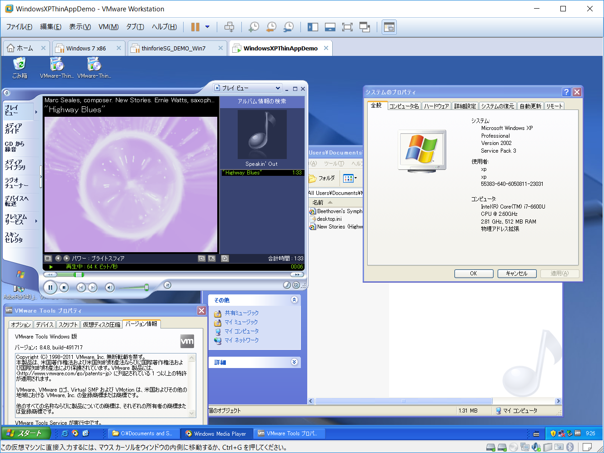Image resolution: width=604 pixels, height=453 pixels.
Task: Open メディア ライブラリ in Media Player
Action: tap(15, 164)
